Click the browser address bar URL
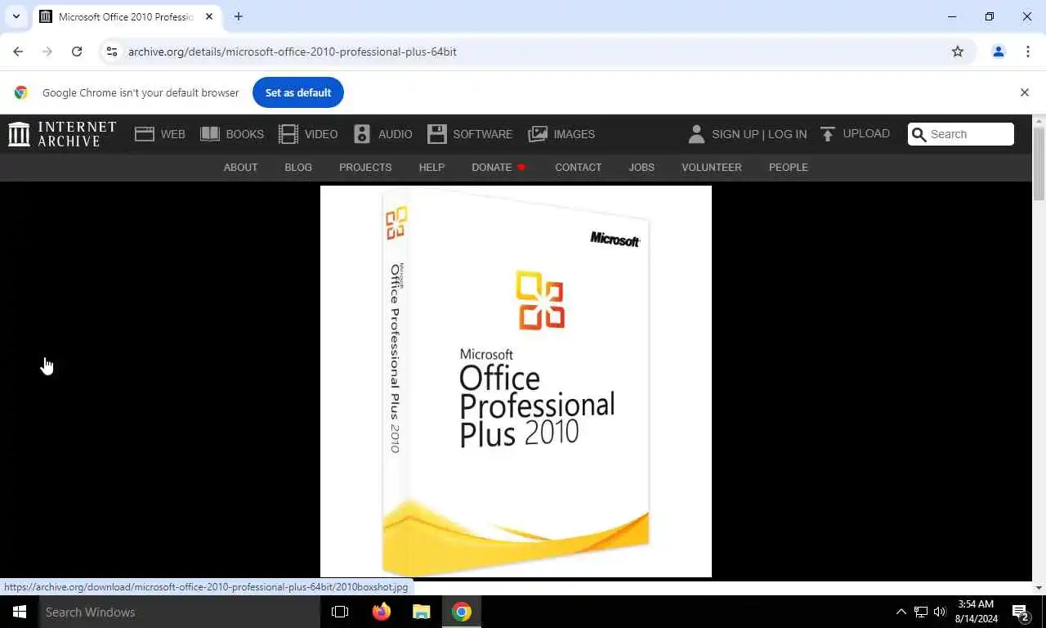 (x=293, y=52)
